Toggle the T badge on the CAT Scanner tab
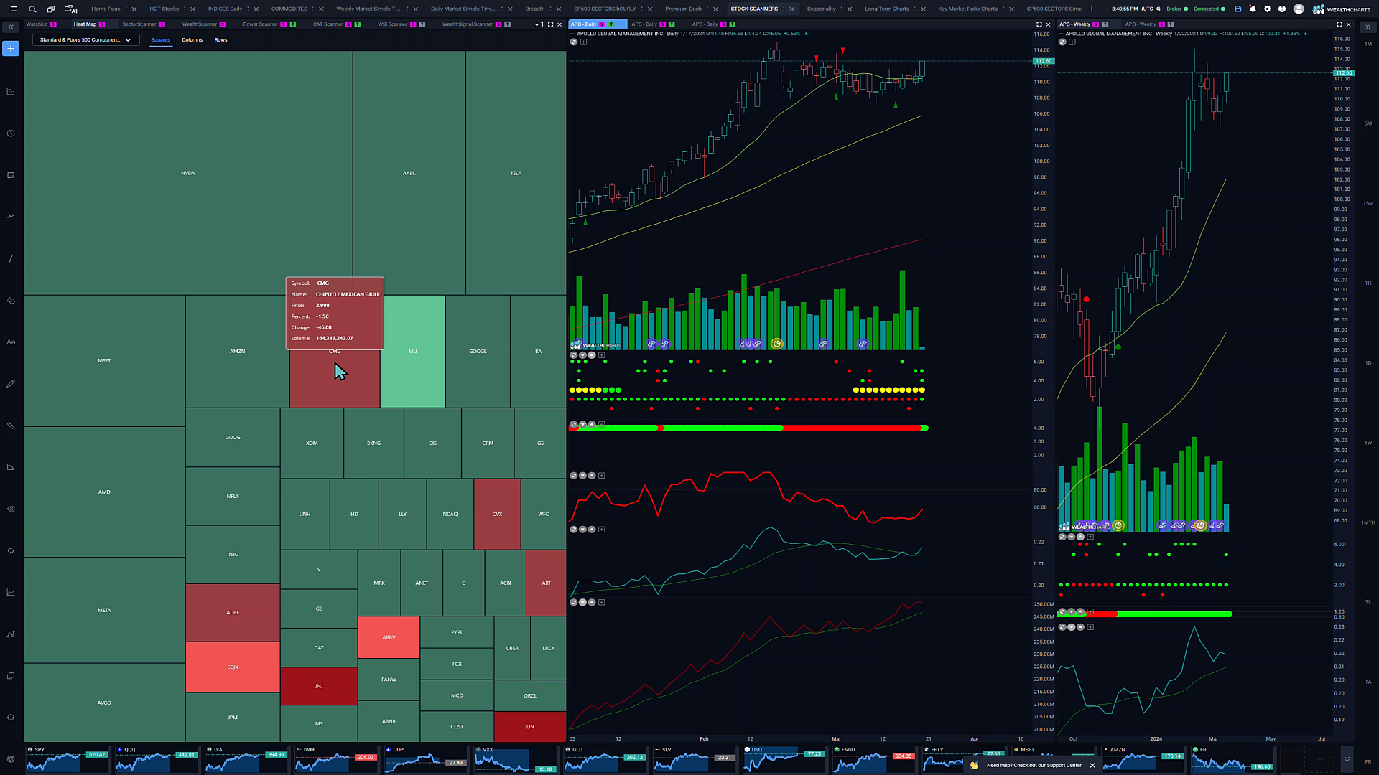This screenshot has width=1379, height=775. (358, 24)
